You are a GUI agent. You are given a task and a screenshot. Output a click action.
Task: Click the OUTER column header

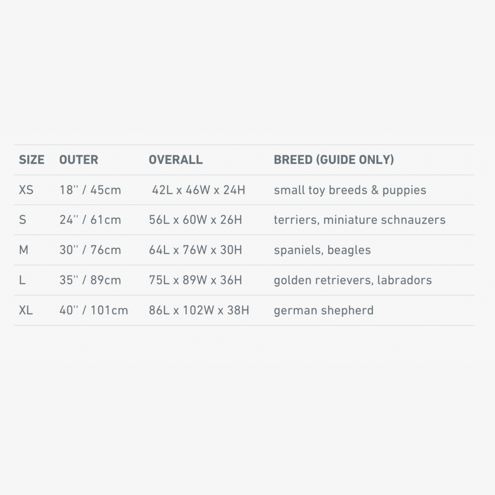pyautogui.click(x=79, y=160)
